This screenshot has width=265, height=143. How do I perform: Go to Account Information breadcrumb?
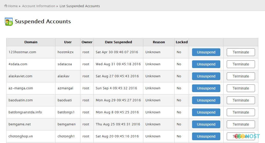[x=39, y=6]
